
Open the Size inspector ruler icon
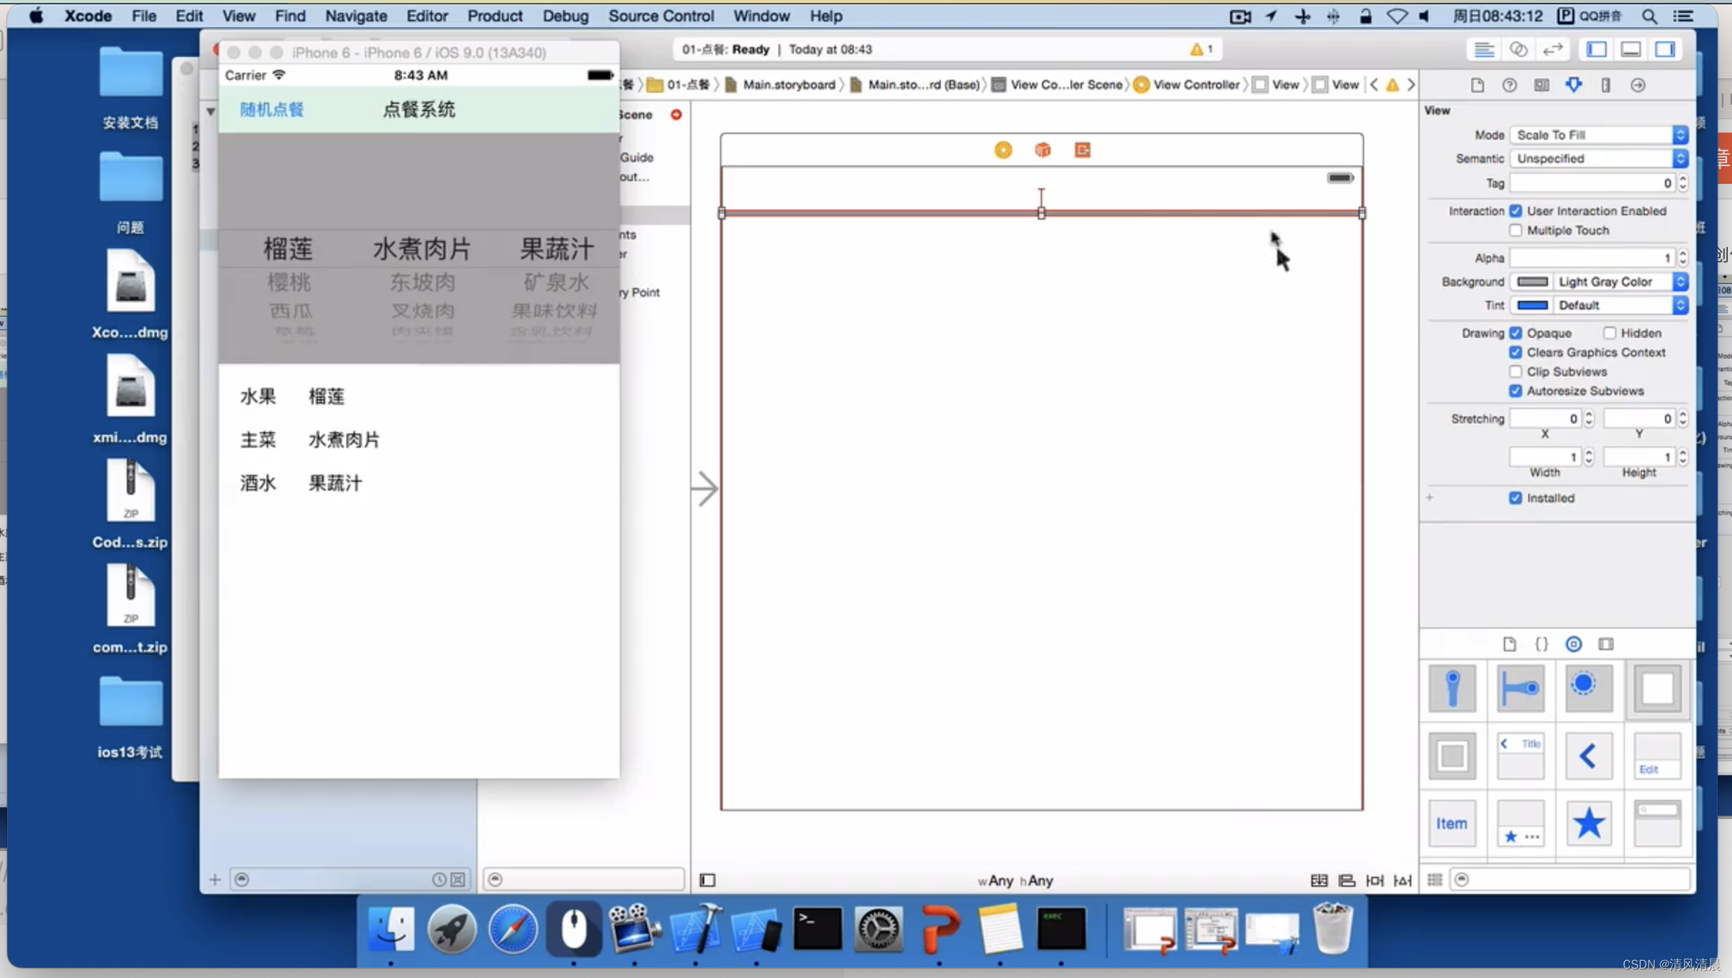pos(1605,85)
